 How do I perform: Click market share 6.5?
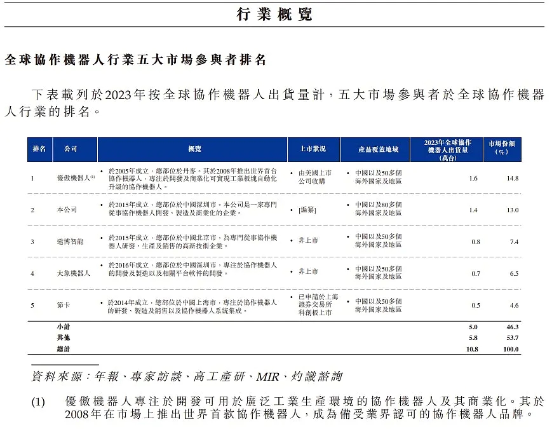click(x=514, y=273)
